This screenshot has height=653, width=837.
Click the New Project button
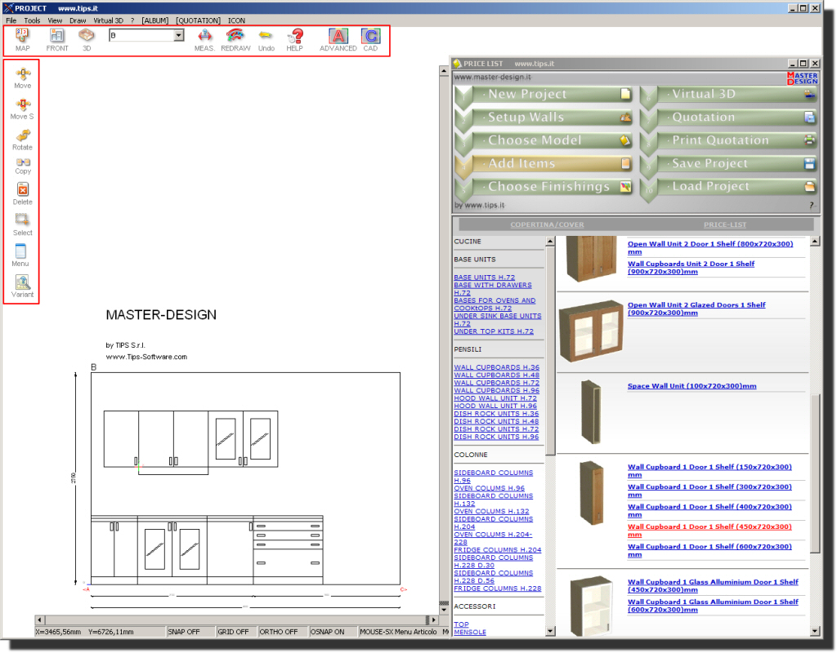click(544, 95)
